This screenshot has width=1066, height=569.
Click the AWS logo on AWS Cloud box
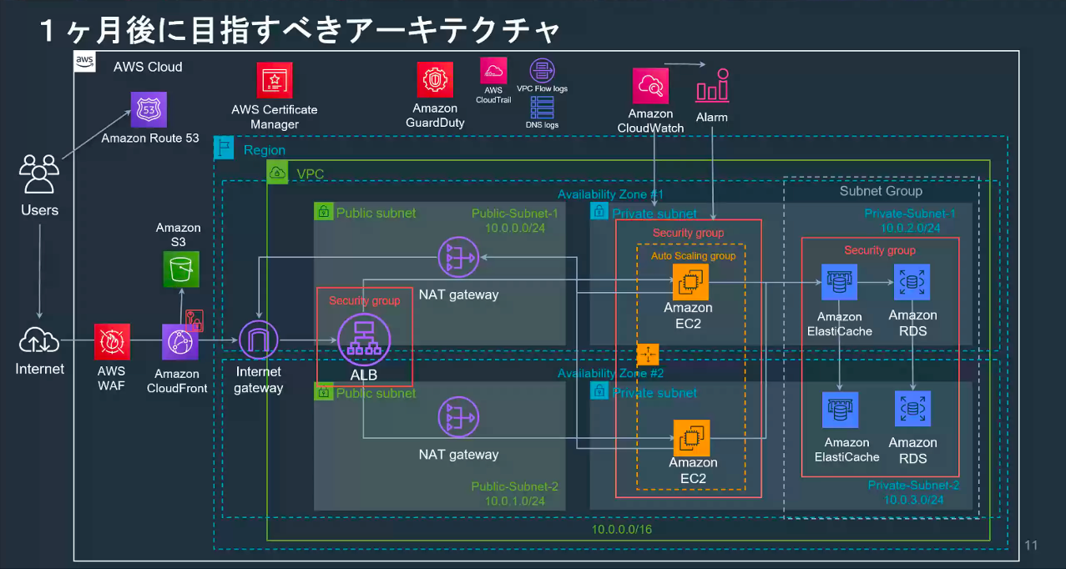pyautogui.click(x=84, y=61)
